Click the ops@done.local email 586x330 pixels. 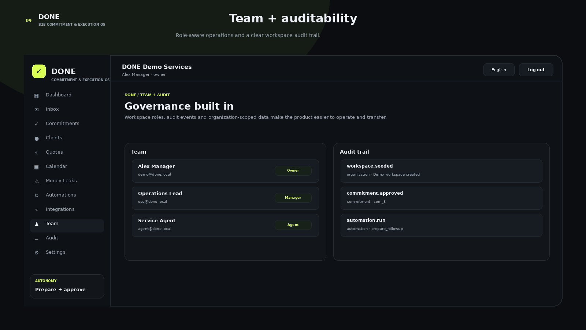(x=152, y=202)
